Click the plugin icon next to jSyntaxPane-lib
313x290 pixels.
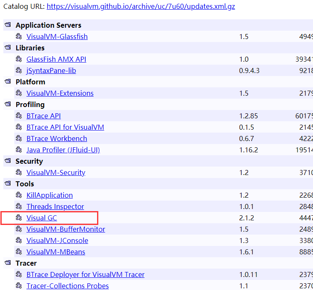coord(18,71)
